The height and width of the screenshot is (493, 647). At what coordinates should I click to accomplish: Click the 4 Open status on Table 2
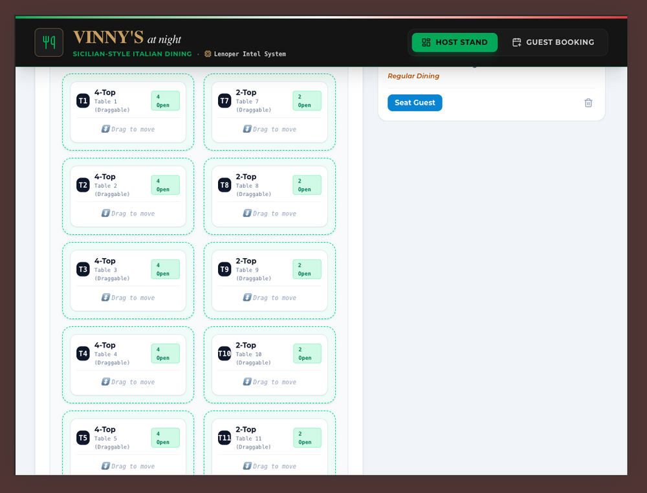166,185
